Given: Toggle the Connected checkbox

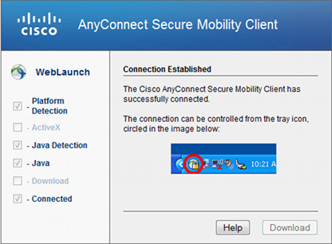Looking at the screenshot, I should [18, 199].
